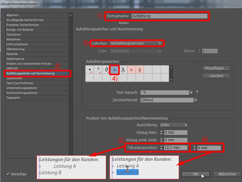
Task: Open special characters flyout next to Text danach
Action: [197, 92]
